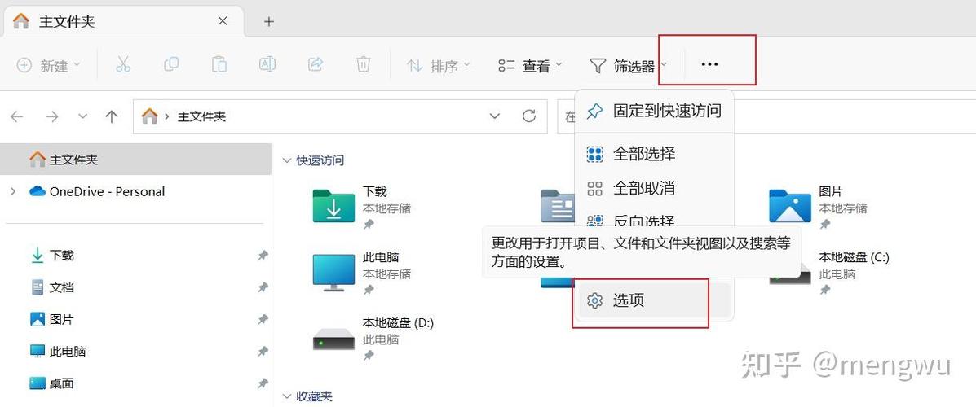Select the 主文件夹 tab
The height and width of the screenshot is (407, 976).
point(123,22)
